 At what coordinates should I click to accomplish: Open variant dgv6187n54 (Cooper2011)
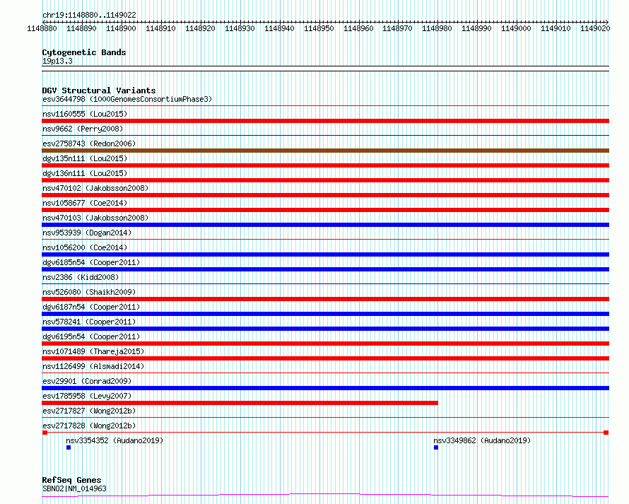pyautogui.click(x=91, y=307)
